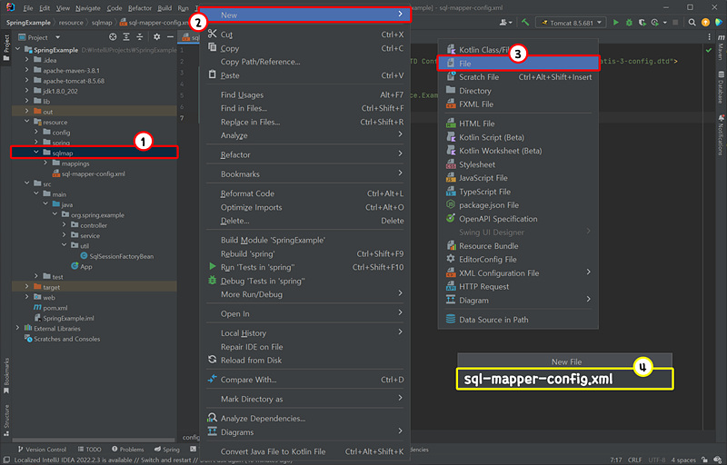
Task: Open the Notifications side panel
Action: [x=721, y=134]
